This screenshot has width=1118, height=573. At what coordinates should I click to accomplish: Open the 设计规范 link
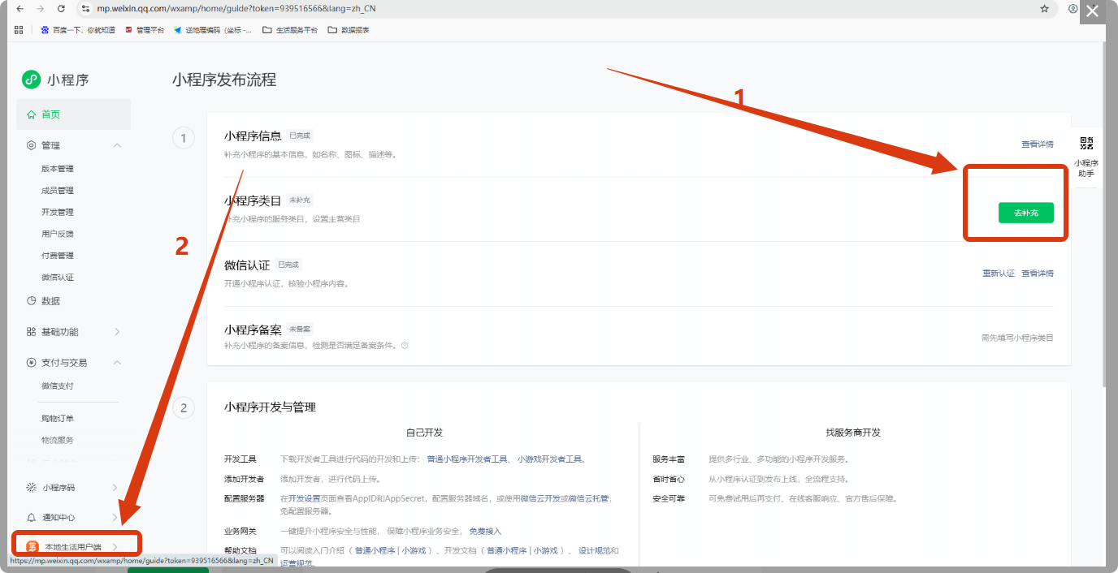click(595, 551)
